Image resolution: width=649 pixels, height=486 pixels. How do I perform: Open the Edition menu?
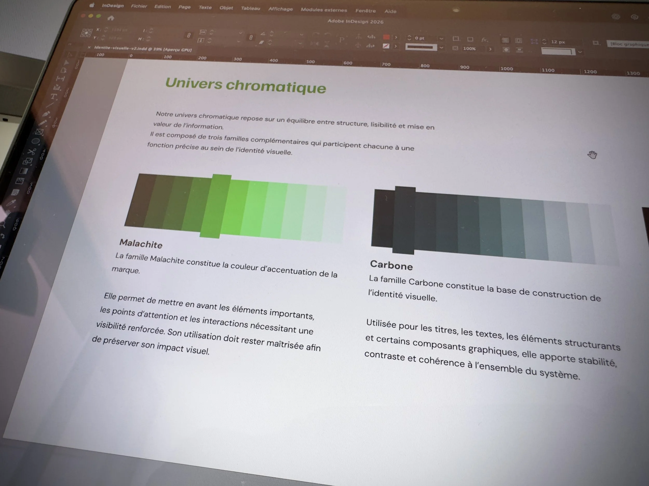[163, 7]
